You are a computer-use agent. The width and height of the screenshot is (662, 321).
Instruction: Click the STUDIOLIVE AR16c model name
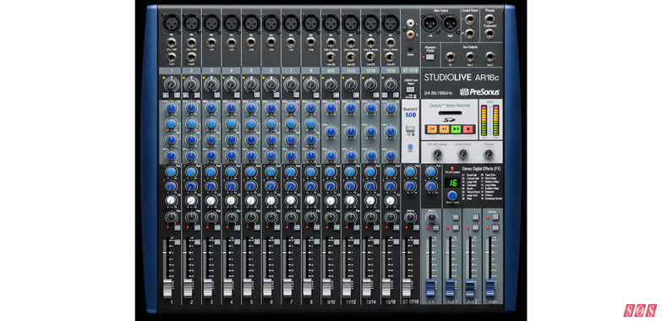click(x=462, y=77)
